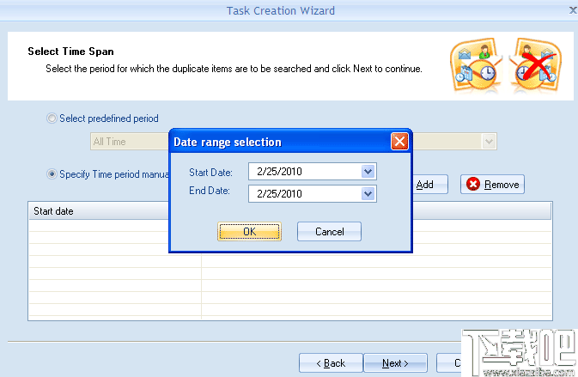Click the Add button
The image size is (578, 377).
tap(429, 185)
